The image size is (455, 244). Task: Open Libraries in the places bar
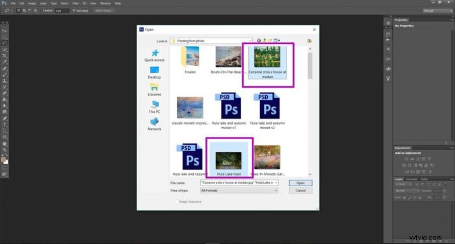point(155,90)
